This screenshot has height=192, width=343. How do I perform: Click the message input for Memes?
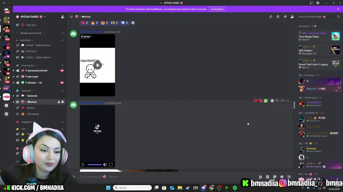(167, 177)
